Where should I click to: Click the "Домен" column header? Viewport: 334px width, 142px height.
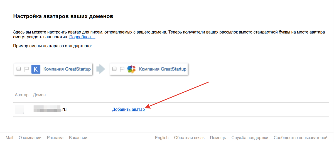(x=39, y=95)
